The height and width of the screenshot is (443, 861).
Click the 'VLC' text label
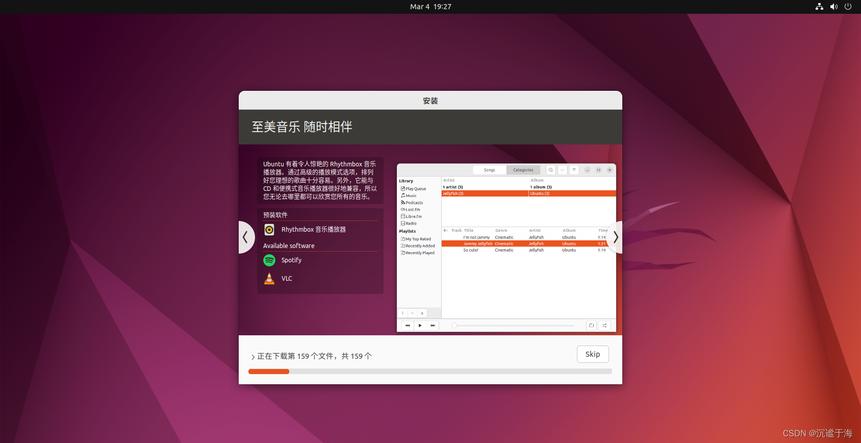[x=287, y=279]
